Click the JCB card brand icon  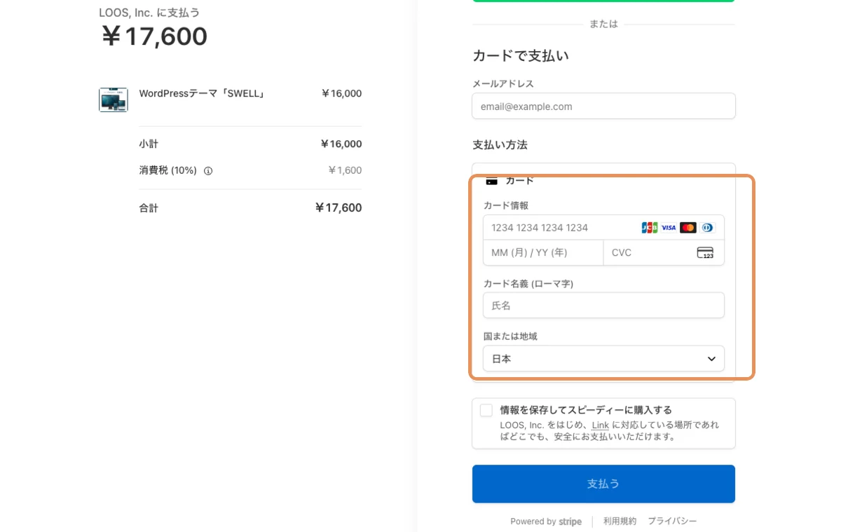pos(650,228)
